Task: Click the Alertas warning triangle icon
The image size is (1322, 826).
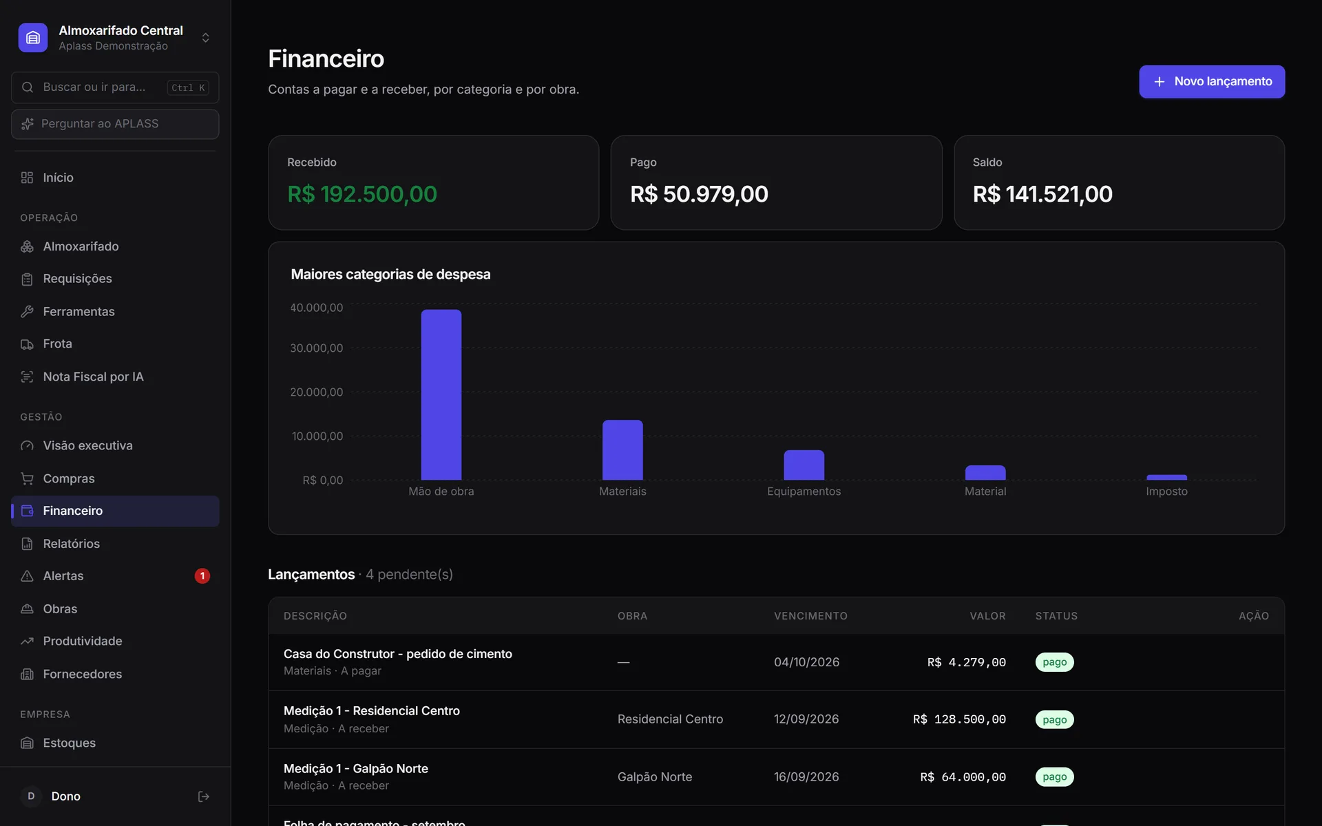Action: pyautogui.click(x=27, y=576)
